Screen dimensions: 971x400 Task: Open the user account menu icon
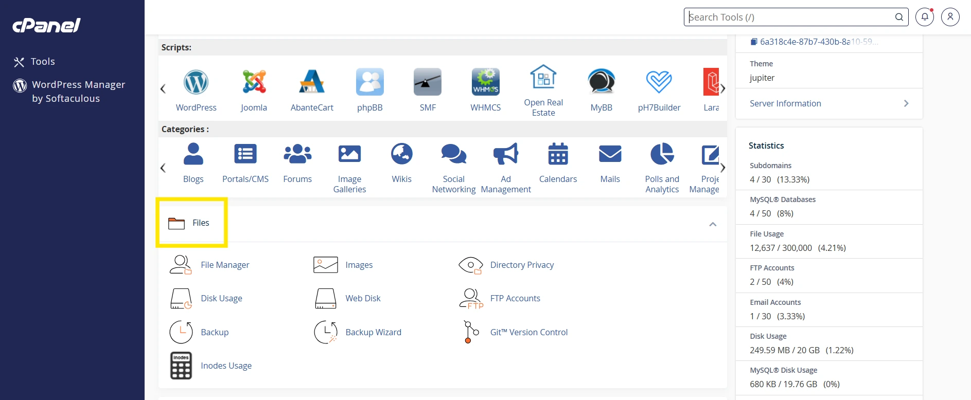[x=950, y=17]
